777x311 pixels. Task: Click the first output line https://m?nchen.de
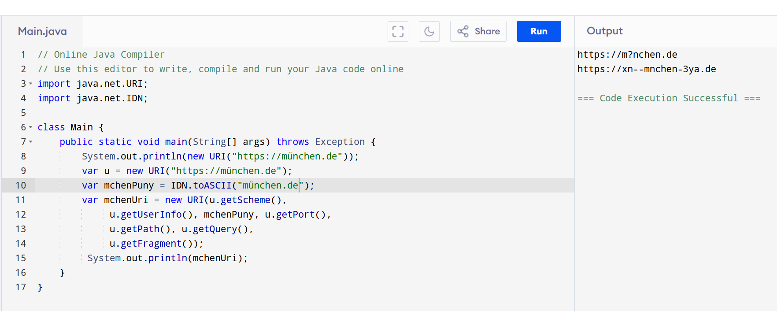pos(627,55)
